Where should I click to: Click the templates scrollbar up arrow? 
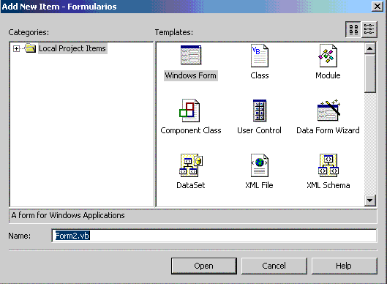pyautogui.click(x=369, y=48)
